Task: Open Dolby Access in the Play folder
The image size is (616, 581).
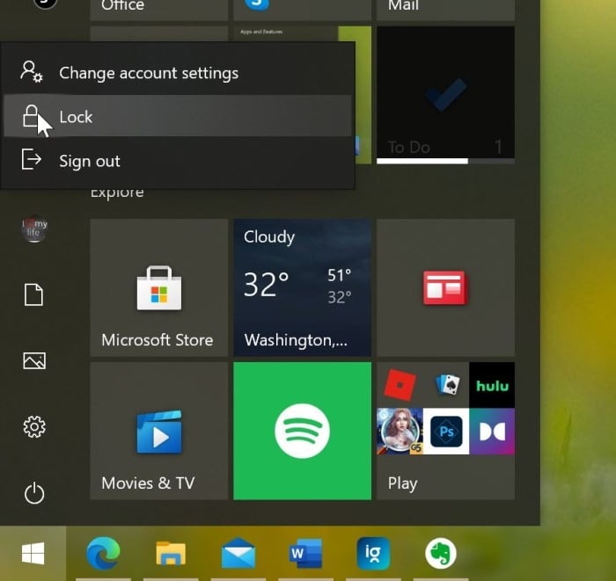Action: click(492, 432)
